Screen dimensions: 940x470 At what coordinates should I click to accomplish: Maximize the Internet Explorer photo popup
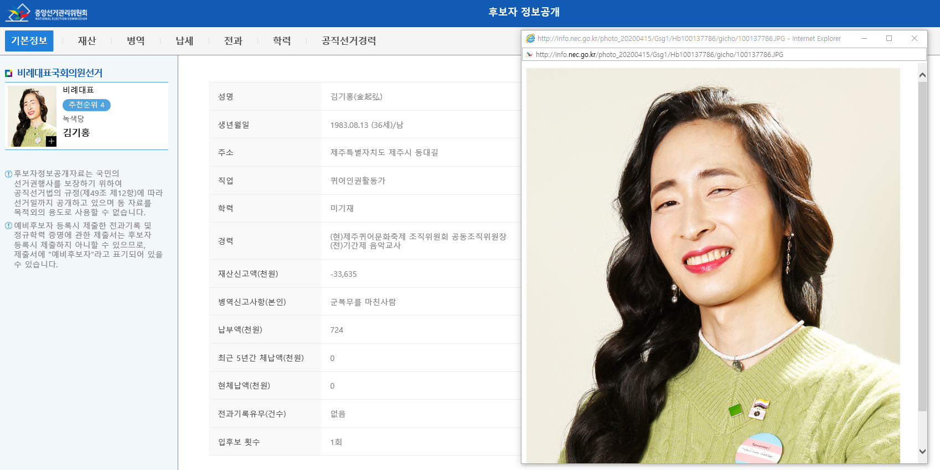pyautogui.click(x=889, y=39)
